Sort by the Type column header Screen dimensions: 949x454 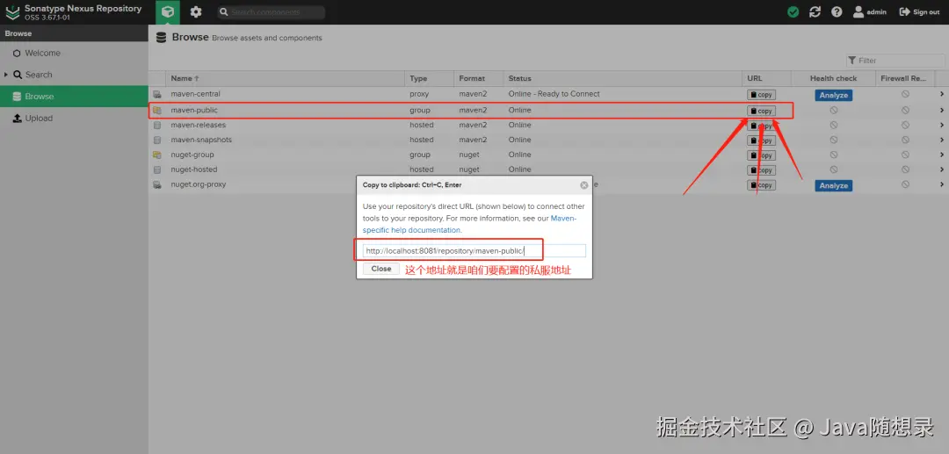point(429,78)
